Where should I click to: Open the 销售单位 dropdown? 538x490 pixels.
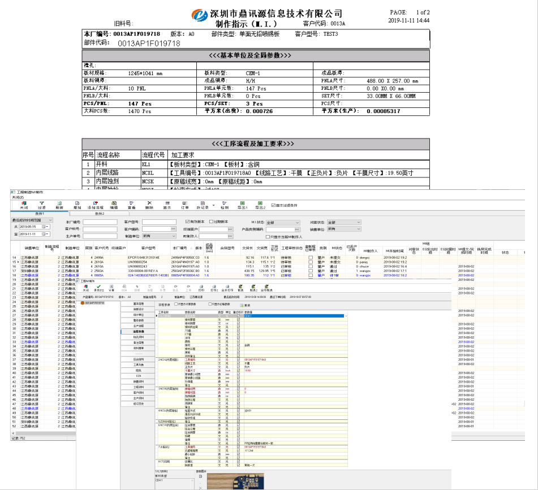(359, 229)
